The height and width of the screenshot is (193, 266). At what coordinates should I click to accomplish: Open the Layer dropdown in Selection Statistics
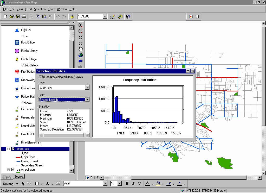pos(87,87)
